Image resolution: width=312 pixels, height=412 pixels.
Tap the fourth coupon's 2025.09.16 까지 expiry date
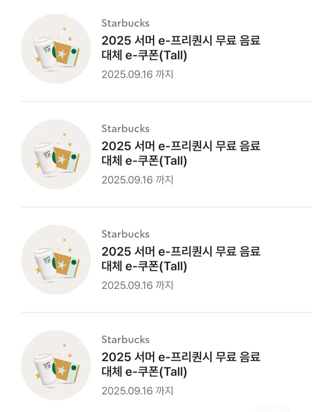138,391
